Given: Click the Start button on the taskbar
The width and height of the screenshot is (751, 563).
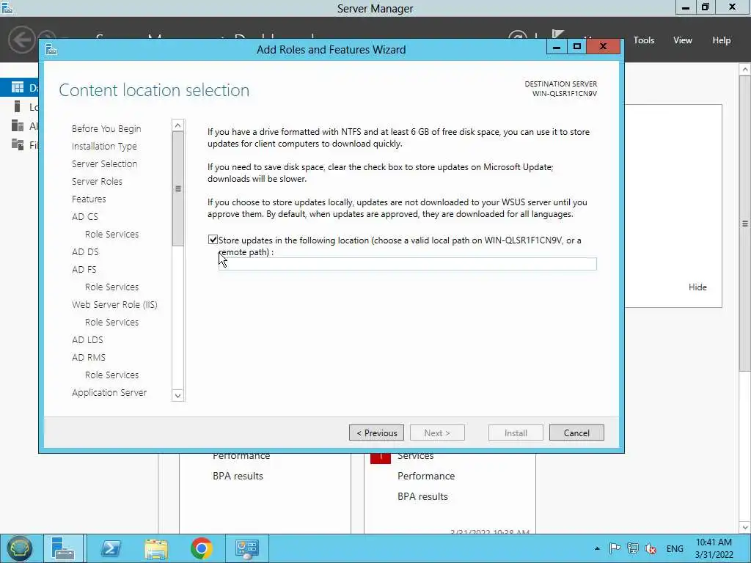Looking at the screenshot, I should (x=19, y=548).
